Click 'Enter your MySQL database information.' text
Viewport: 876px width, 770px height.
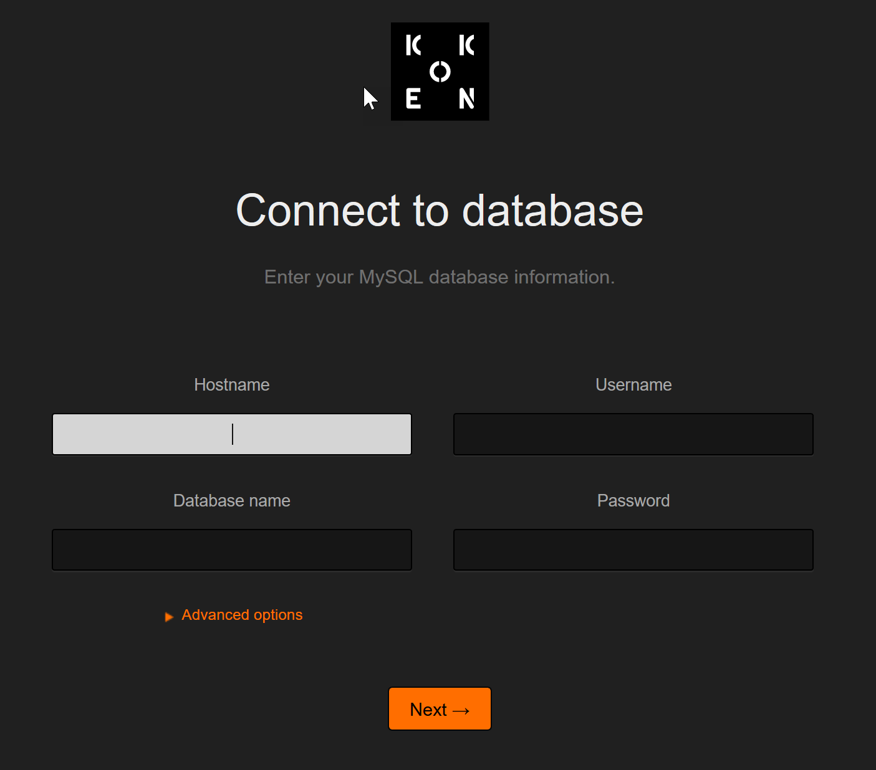coord(440,277)
